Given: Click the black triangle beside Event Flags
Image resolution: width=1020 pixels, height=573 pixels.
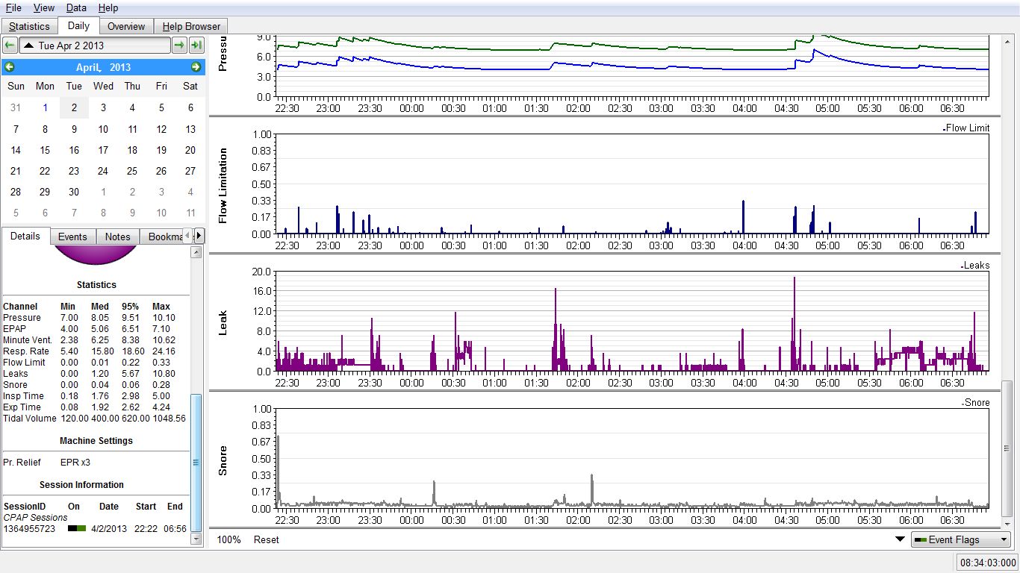Looking at the screenshot, I should [899, 539].
